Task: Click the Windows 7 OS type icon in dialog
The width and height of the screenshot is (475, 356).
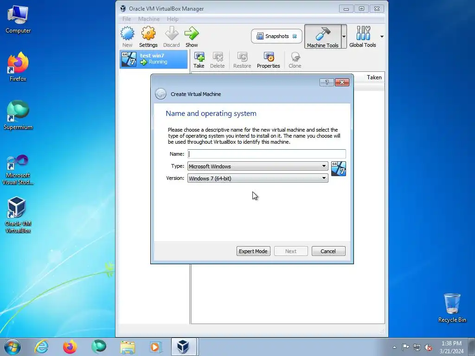Action: tap(338, 169)
